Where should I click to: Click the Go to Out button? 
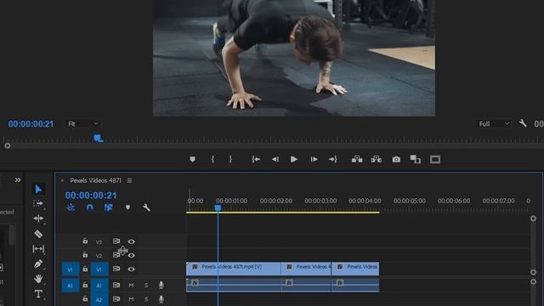pyautogui.click(x=333, y=159)
